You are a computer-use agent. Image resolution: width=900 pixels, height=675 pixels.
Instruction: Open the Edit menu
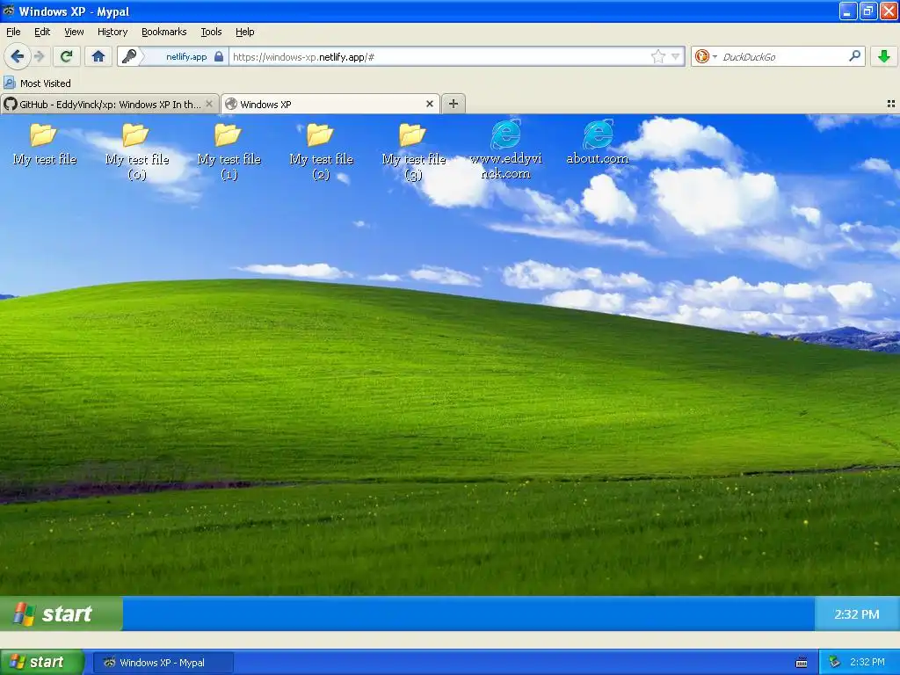point(42,32)
